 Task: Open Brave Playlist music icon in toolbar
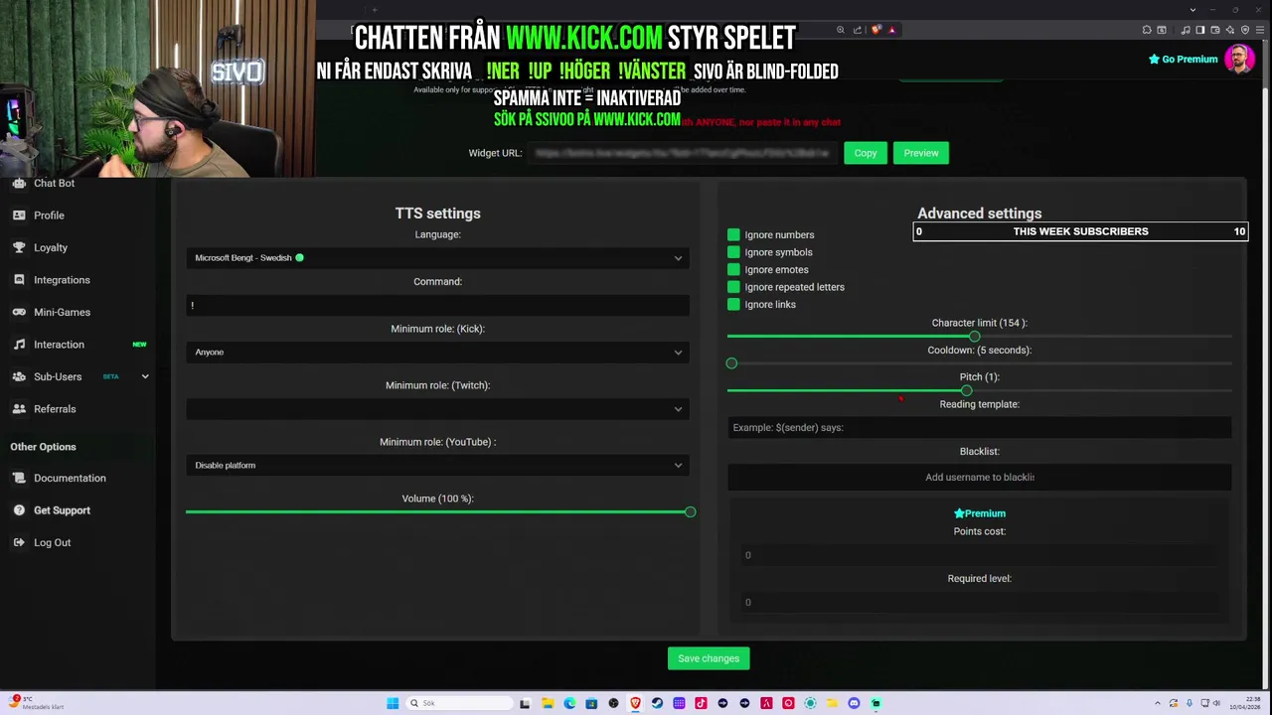[1186, 30]
